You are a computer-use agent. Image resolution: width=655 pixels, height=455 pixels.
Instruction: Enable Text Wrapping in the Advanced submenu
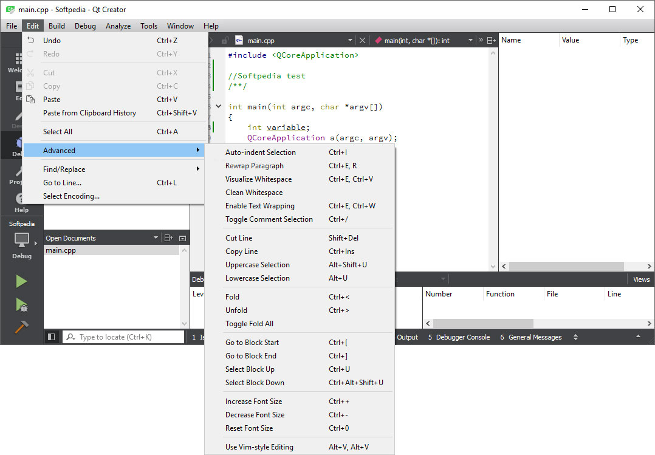[x=260, y=206]
